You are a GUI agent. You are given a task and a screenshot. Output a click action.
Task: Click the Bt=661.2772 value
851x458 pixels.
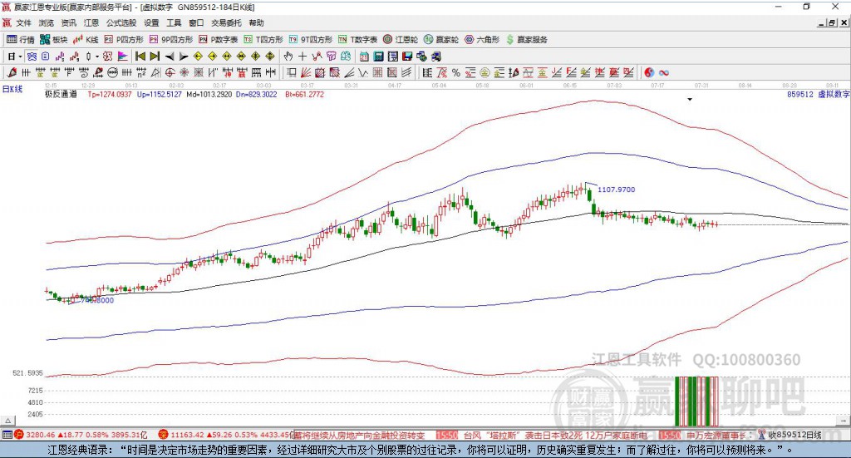click(304, 95)
